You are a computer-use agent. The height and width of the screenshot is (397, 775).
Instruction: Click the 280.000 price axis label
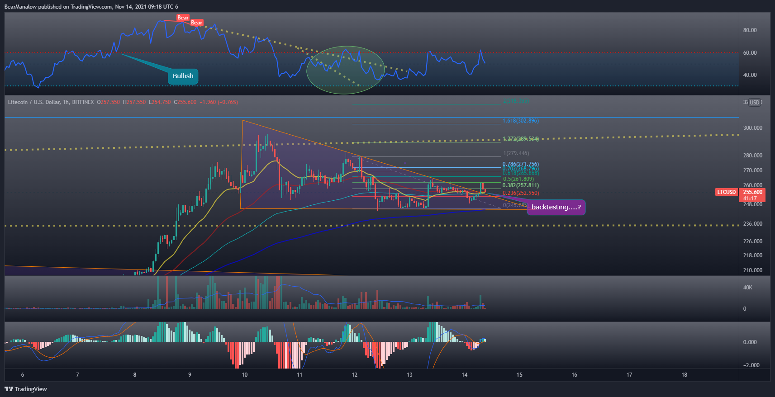pyautogui.click(x=752, y=156)
